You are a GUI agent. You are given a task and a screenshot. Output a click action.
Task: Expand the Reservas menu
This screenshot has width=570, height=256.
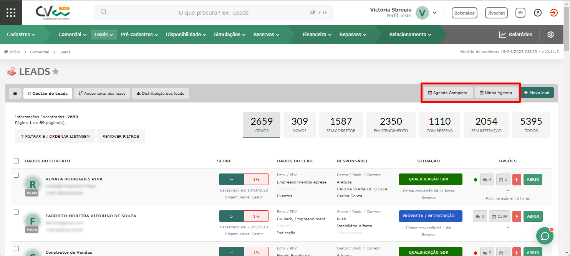tap(266, 35)
